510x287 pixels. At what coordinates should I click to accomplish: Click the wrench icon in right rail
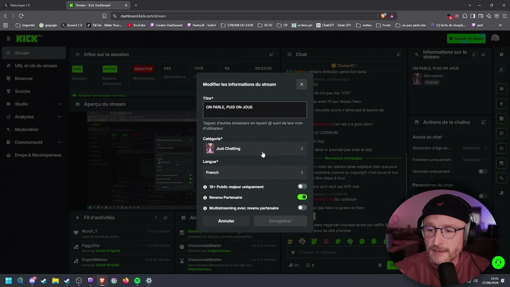point(501,178)
